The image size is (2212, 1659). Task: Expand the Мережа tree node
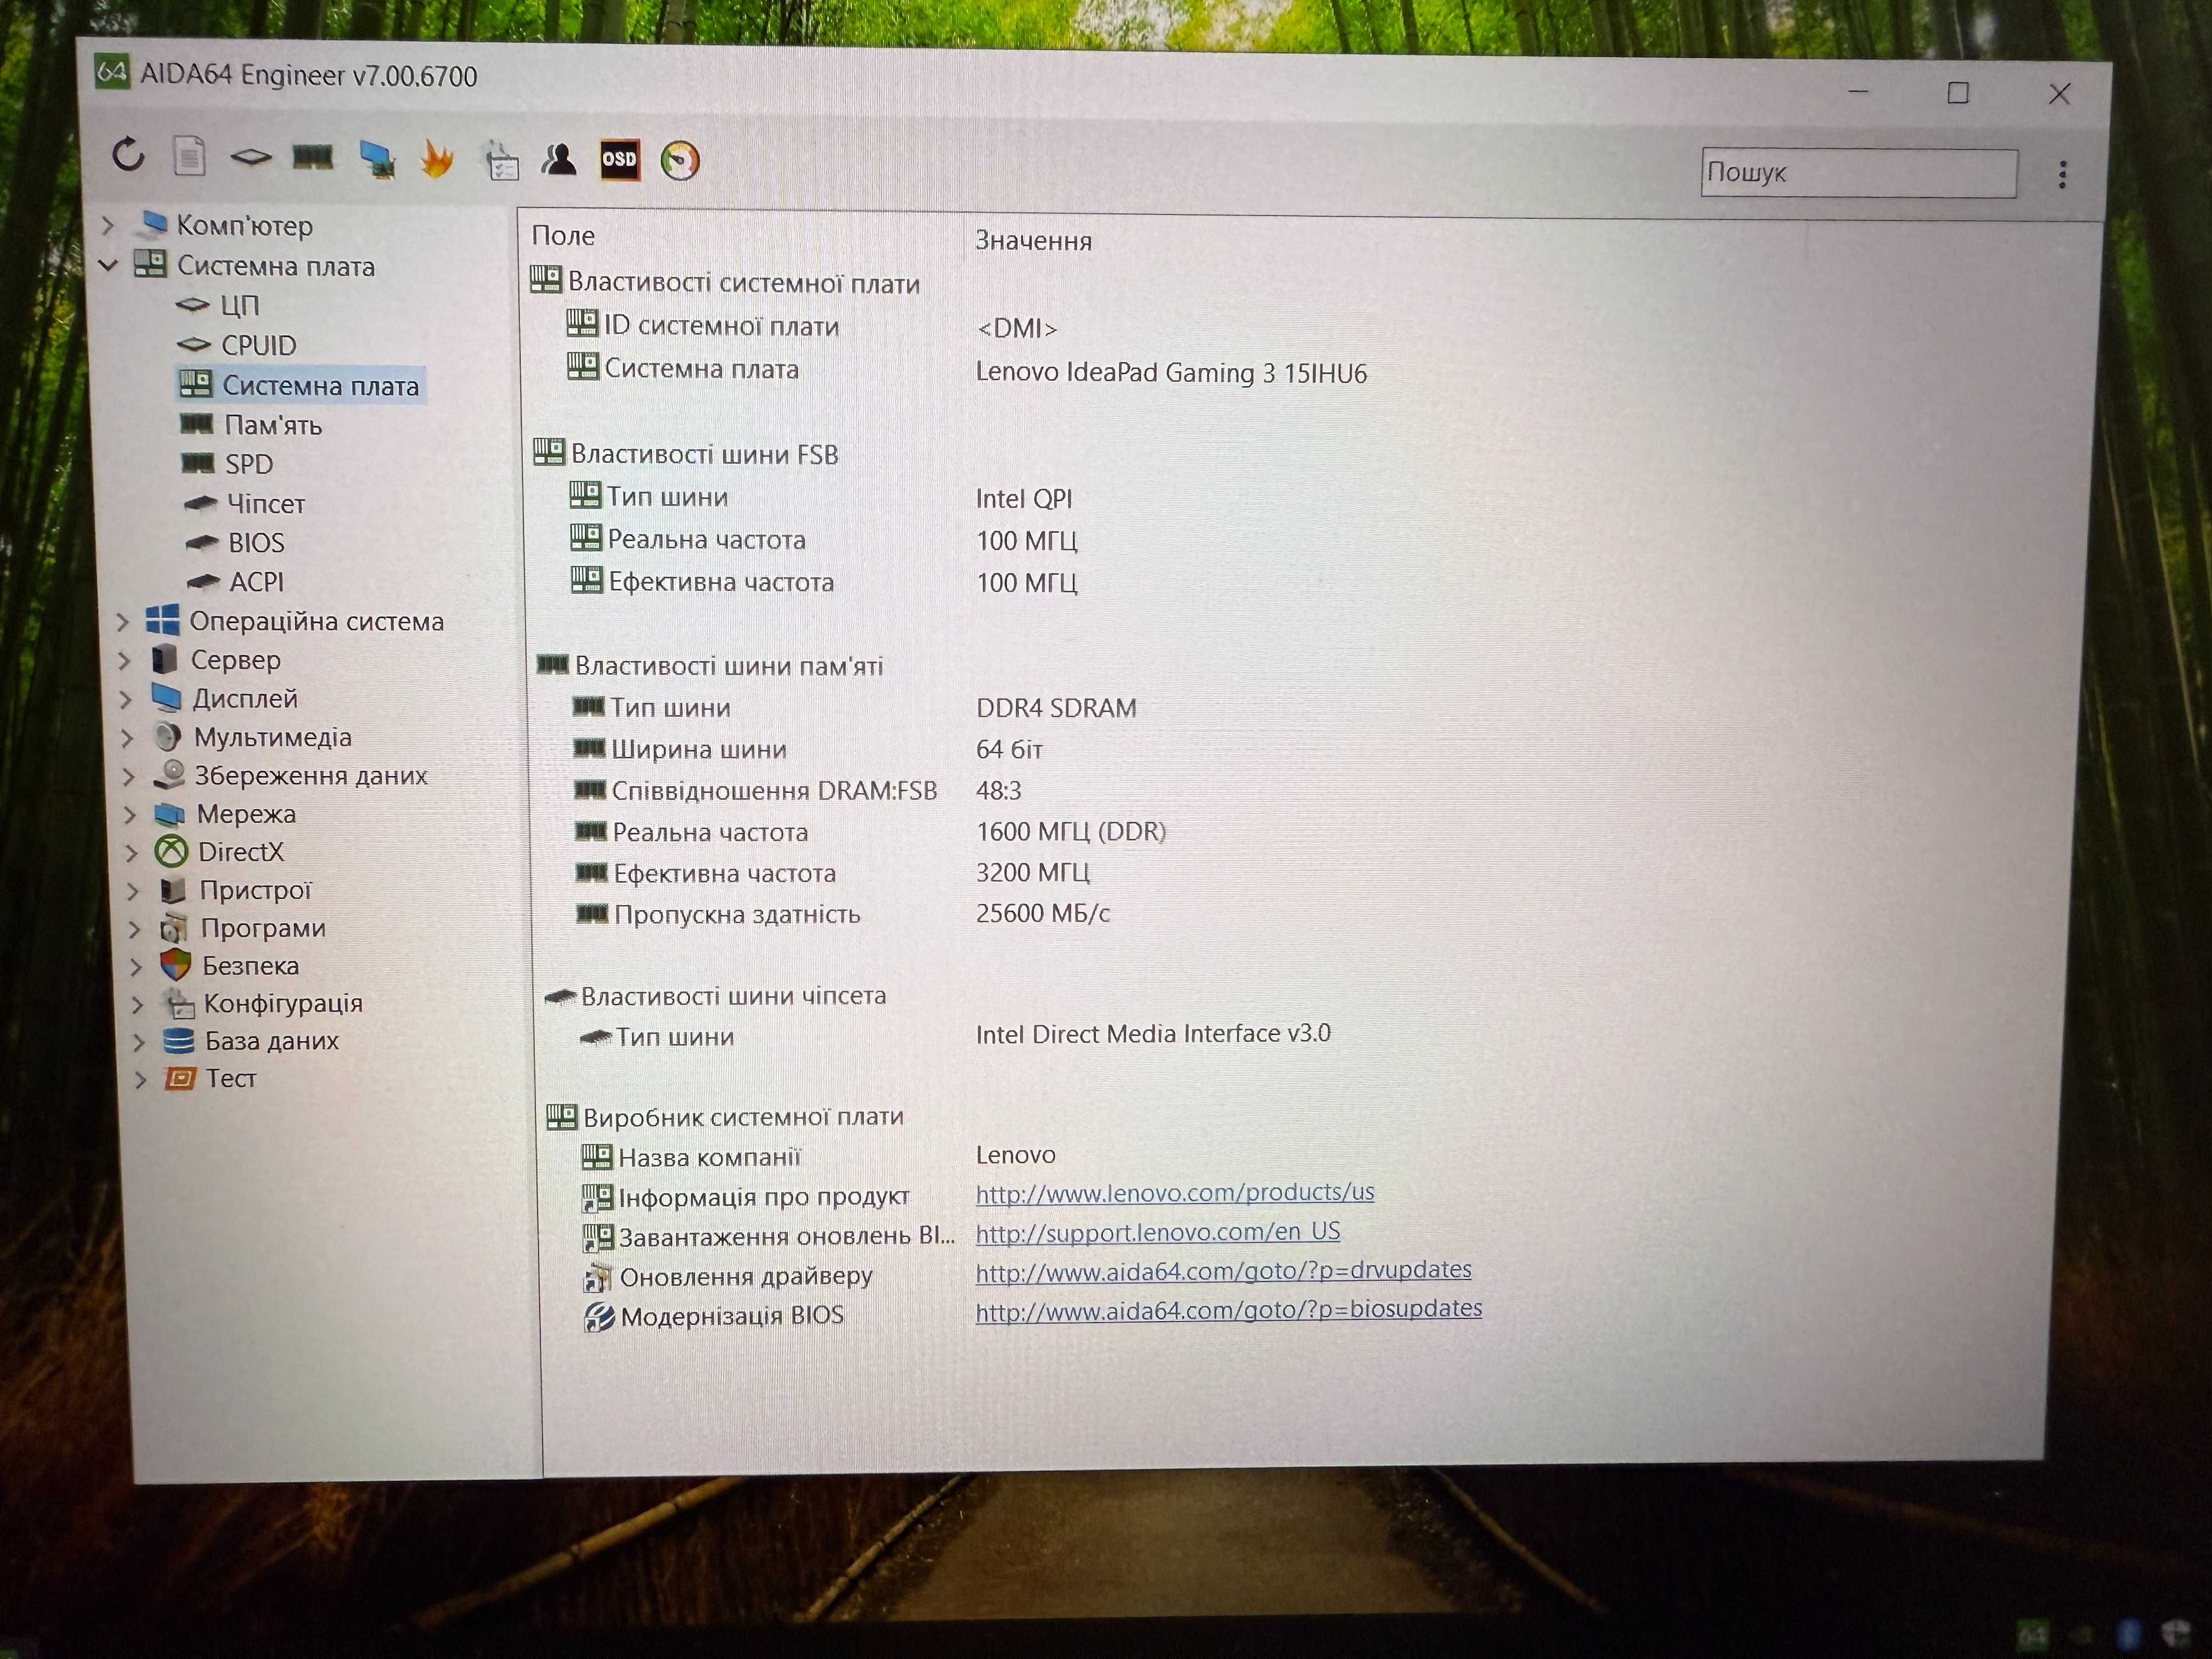coord(129,815)
